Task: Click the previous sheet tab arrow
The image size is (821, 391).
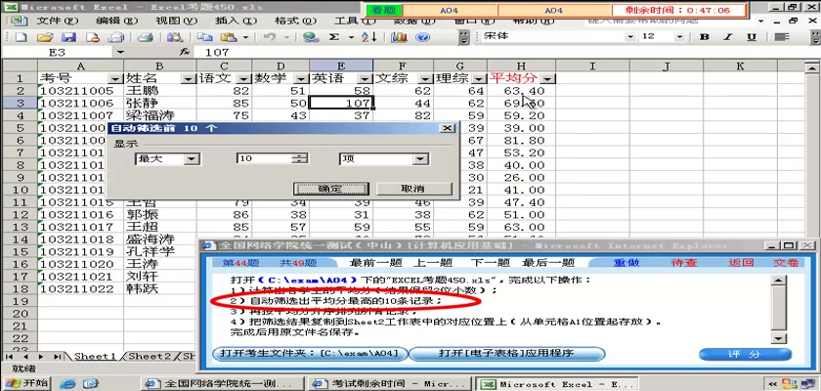Action: coord(24,357)
